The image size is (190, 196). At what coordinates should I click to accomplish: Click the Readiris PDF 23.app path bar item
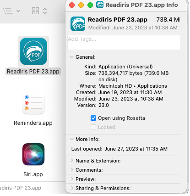pos(21,188)
